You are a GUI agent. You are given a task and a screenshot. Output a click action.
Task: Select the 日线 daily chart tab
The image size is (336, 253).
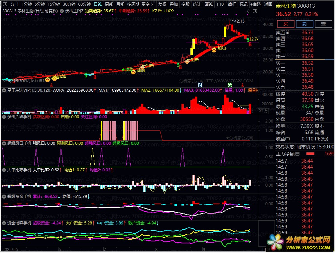[98, 4]
